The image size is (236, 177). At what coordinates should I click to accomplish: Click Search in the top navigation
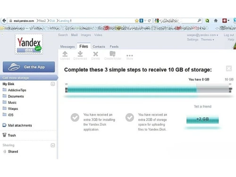pyautogui.click(x=63, y=35)
